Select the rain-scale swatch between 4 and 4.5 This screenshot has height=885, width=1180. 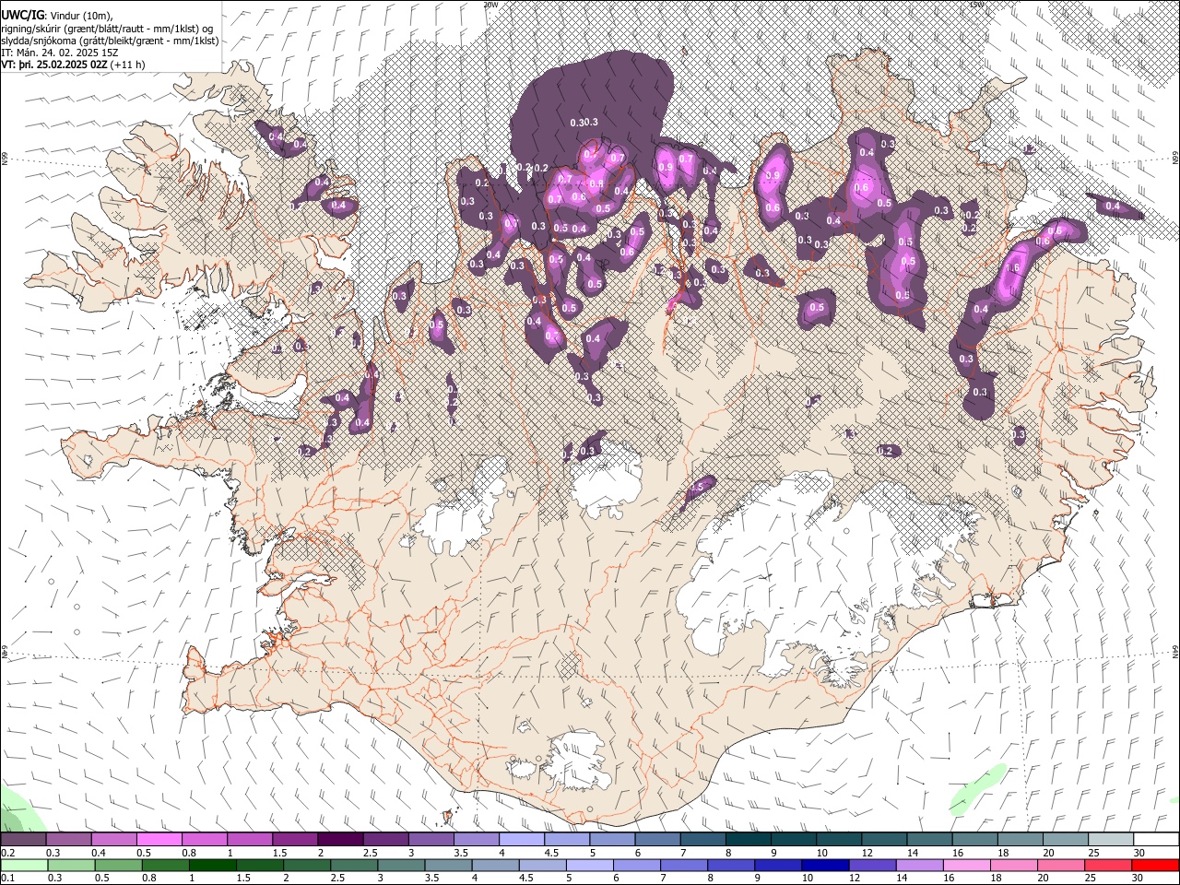[x=495, y=865]
